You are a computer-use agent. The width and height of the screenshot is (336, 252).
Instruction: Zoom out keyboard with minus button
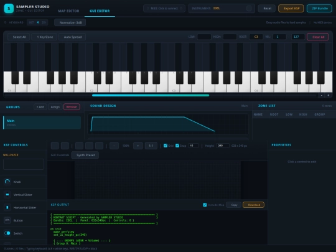point(322,95)
